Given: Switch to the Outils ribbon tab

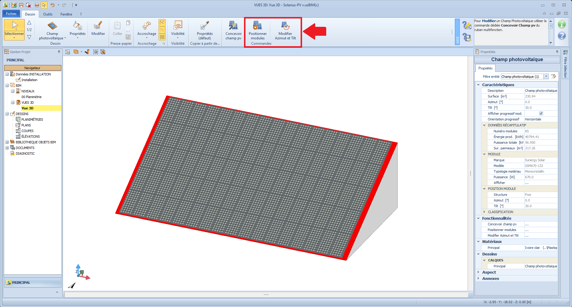Looking at the screenshot, I should tap(48, 14).
